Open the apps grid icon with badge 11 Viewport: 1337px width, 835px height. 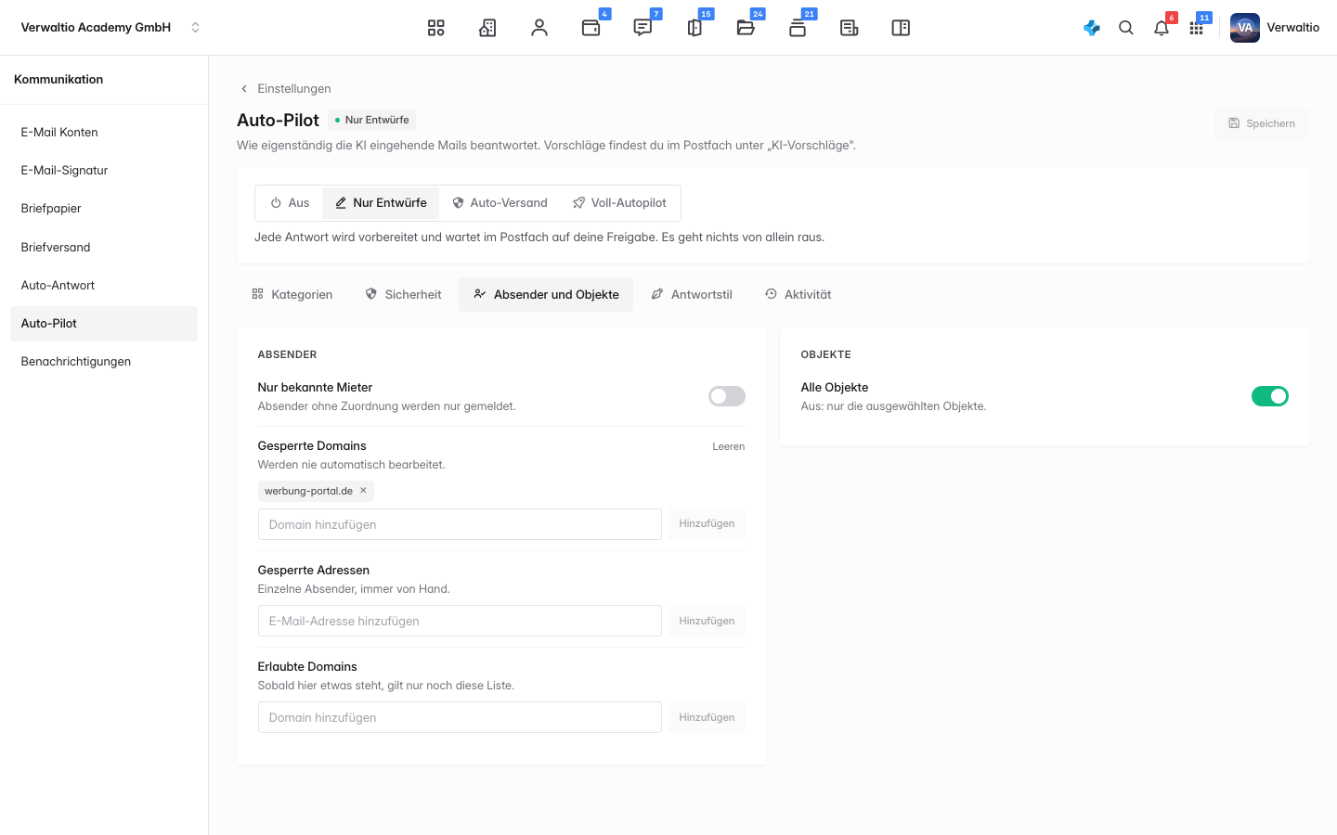(1197, 28)
